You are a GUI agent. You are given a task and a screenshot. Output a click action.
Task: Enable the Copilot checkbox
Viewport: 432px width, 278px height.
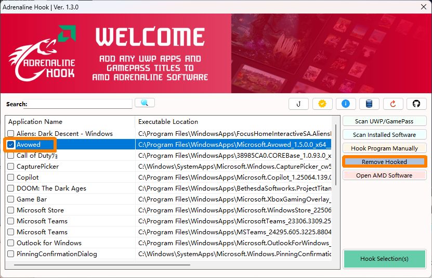[x=11, y=178]
